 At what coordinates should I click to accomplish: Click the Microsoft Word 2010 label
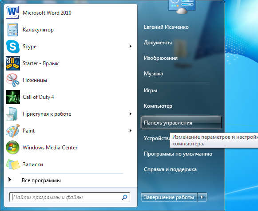tap(47, 13)
